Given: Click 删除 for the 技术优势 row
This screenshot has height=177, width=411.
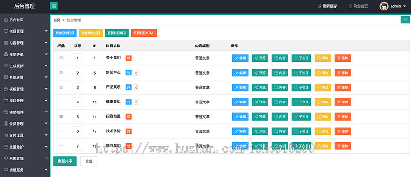Looking at the screenshot, I should 342,131.
